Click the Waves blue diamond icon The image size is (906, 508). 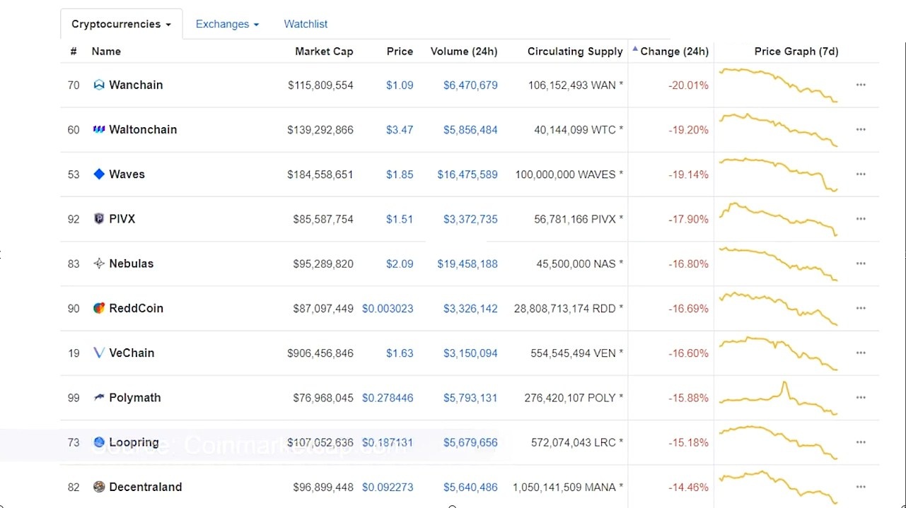(x=99, y=174)
